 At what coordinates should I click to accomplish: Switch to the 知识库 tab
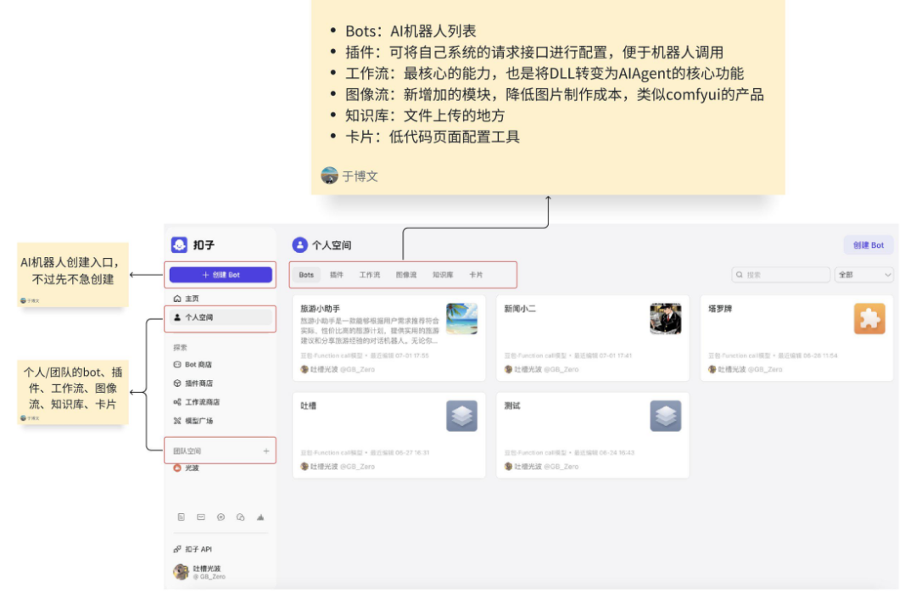tap(443, 275)
